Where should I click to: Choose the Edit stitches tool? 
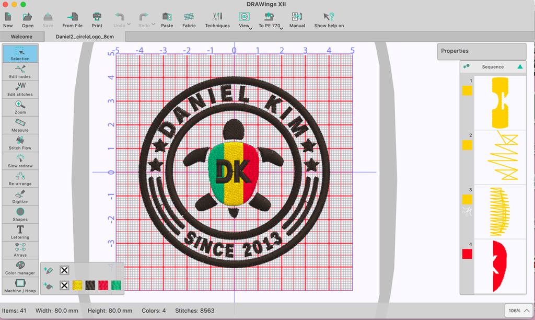[20, 89]
